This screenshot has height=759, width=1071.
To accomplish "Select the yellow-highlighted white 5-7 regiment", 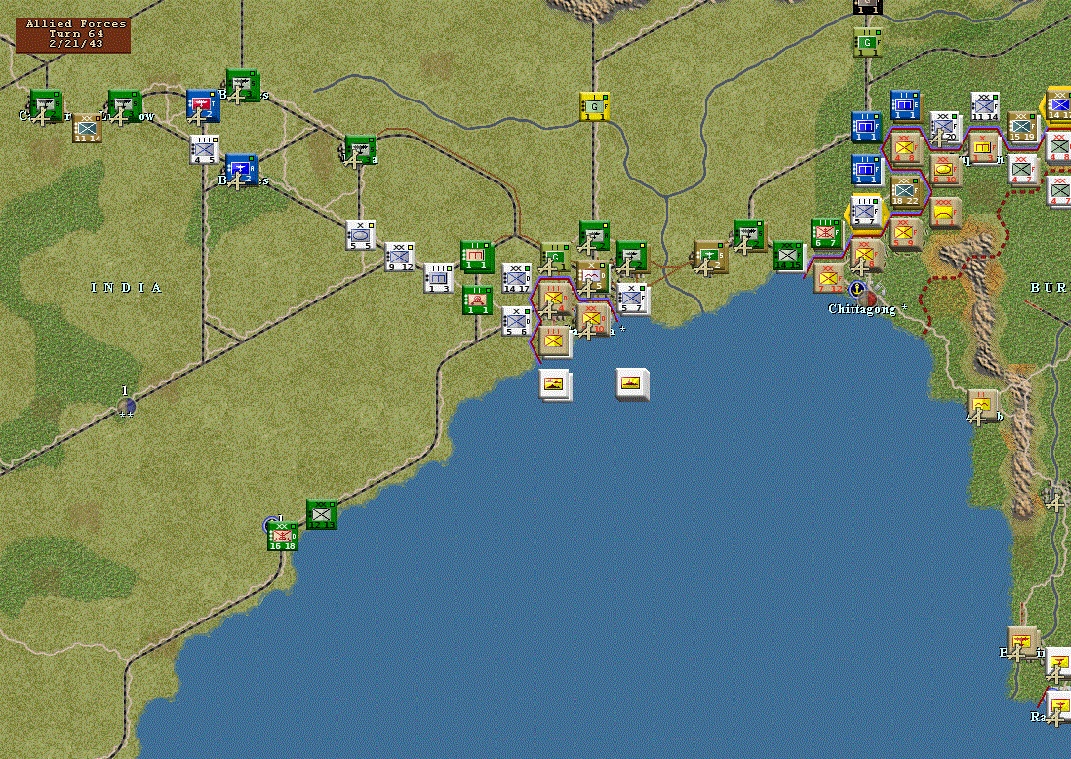I will (865, 213).
